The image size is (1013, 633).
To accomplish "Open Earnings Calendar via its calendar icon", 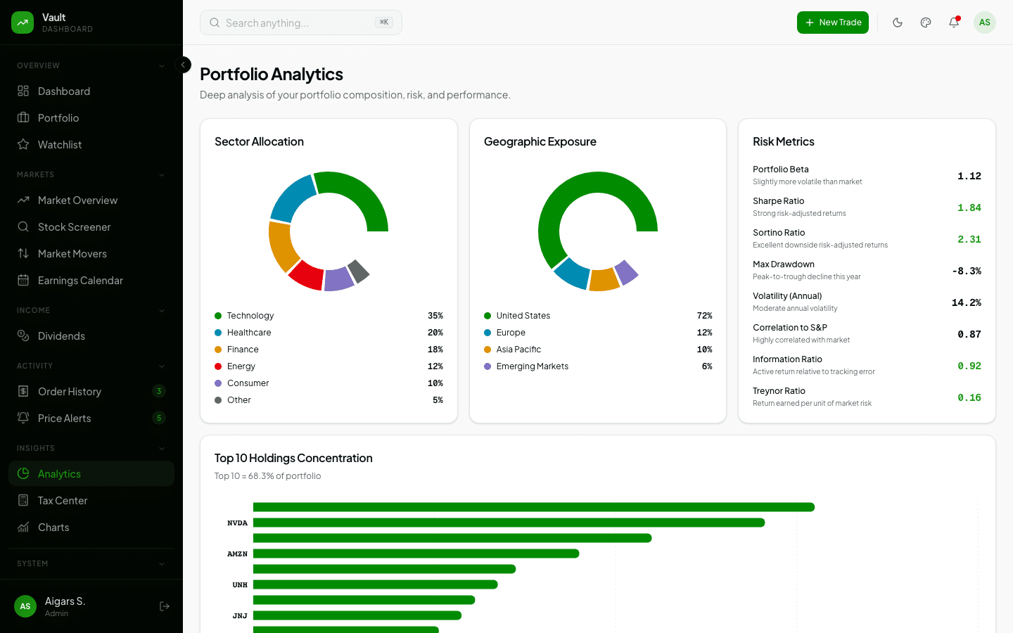I will (24, 280).
